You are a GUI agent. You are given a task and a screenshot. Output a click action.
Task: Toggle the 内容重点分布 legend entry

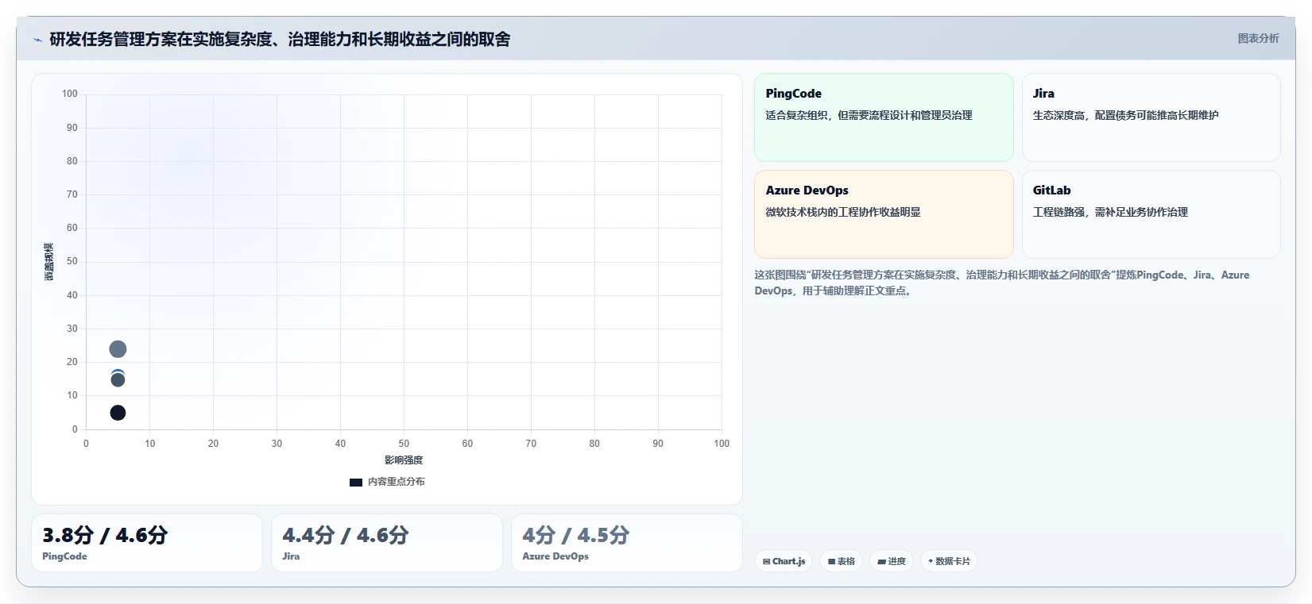387,482
